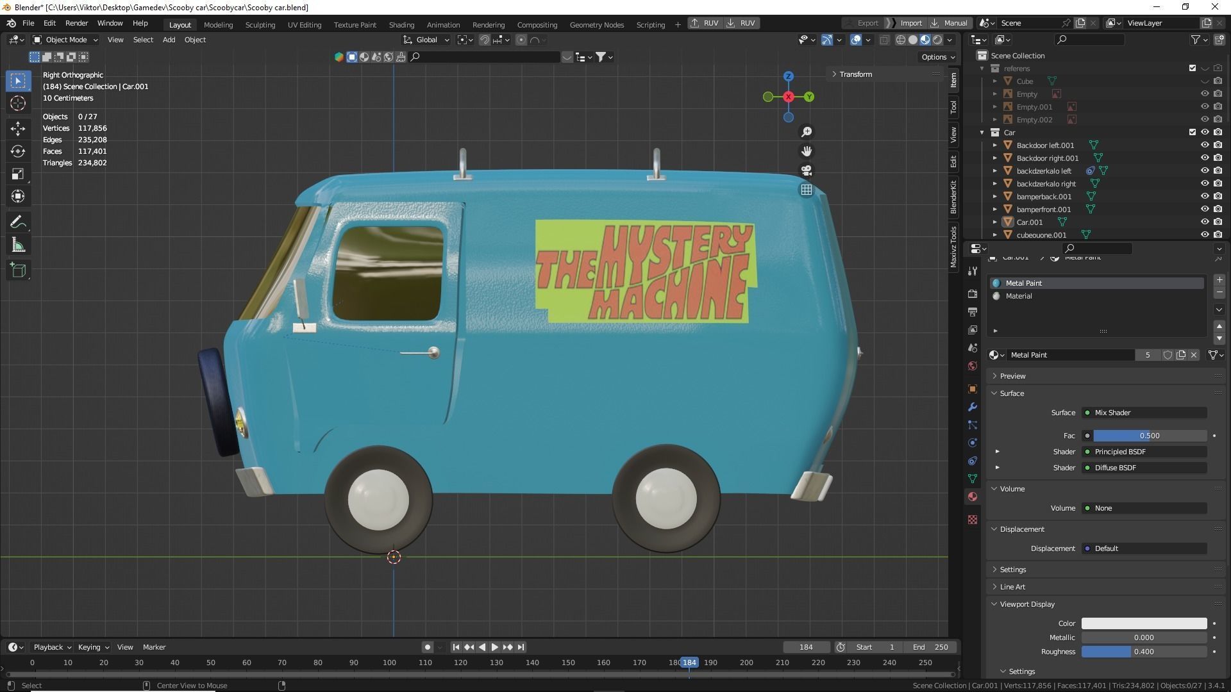Toggle auto keying record button
1231x692 pixels.
pos(428,647)
